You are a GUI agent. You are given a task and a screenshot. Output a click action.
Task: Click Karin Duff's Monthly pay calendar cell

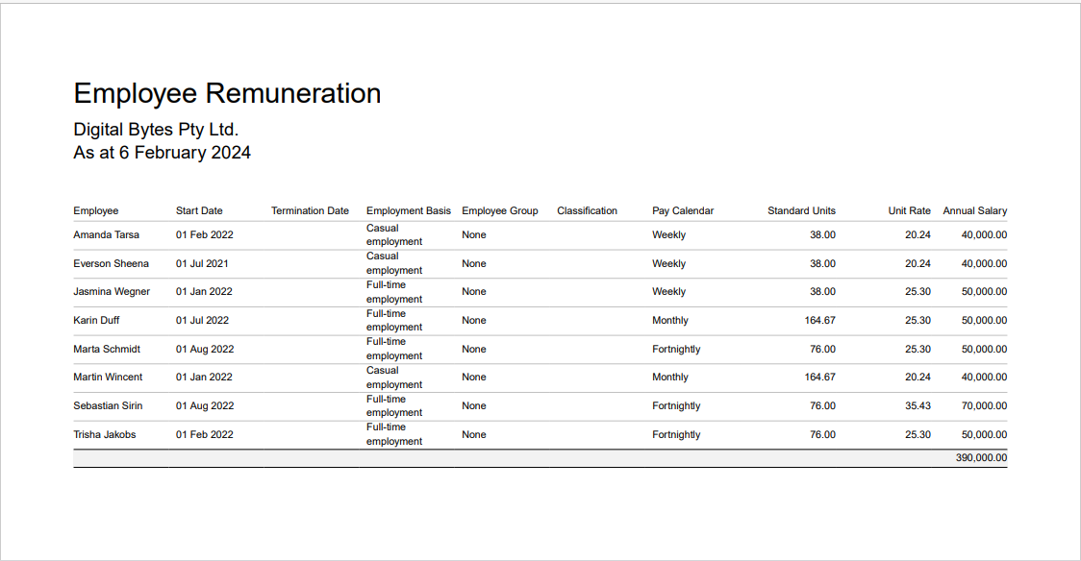coord(670,321)
